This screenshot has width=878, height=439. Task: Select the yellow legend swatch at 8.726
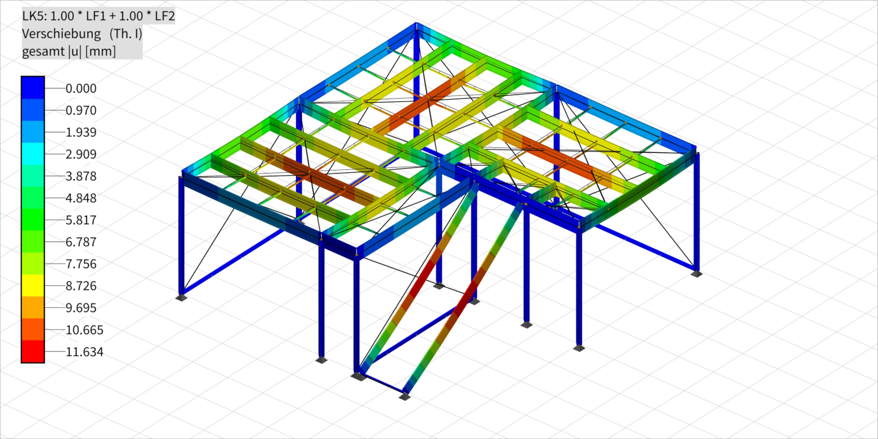click(33, 286)
